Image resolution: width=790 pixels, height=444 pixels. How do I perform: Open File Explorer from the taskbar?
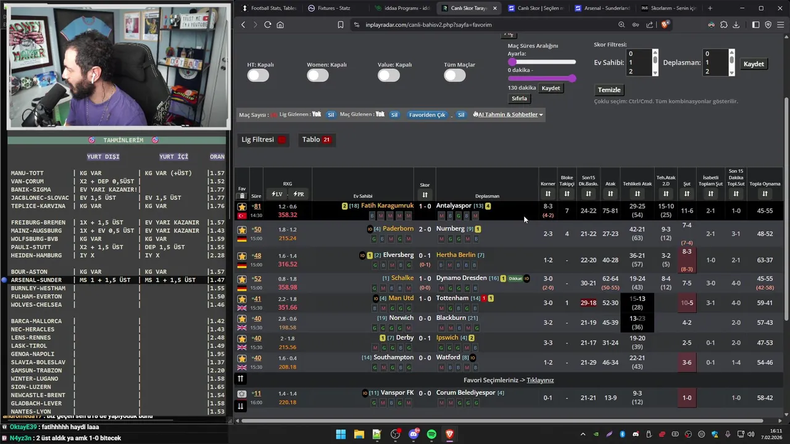pyautogui.click(x=359, y=434)
